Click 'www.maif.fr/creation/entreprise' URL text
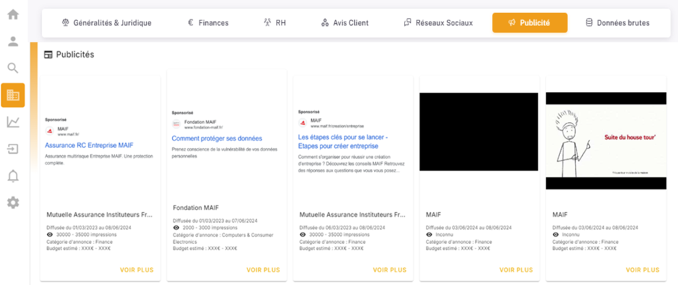Screen dimensions: 678x285 337,126
